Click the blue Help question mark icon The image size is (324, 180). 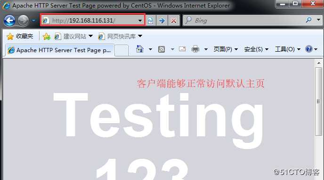click(309, 49)
